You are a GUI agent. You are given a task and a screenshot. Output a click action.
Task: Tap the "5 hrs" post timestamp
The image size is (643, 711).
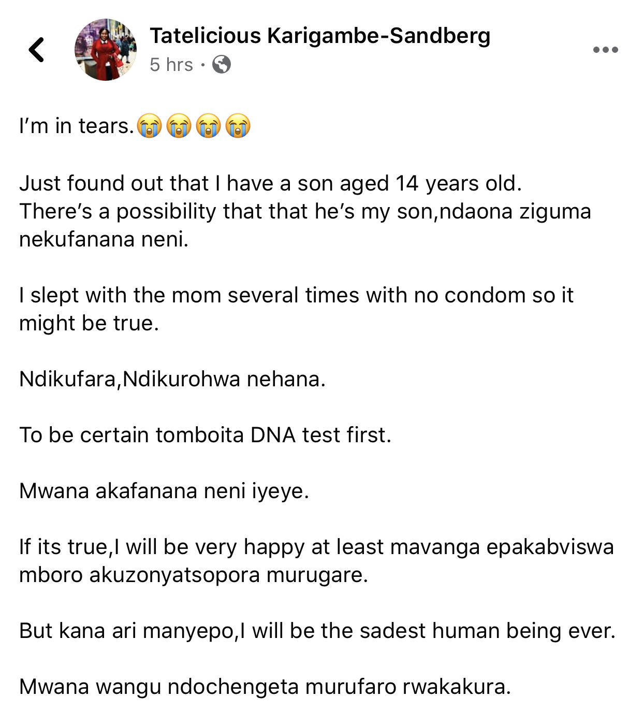(171, 65)
